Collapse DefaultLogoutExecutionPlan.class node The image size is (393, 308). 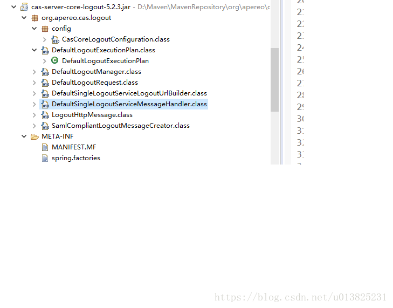(x=35, y=50)
